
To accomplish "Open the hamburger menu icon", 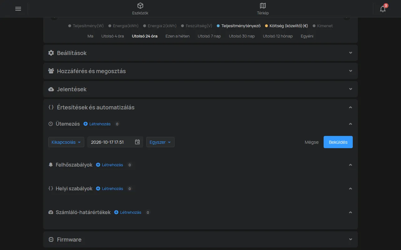I will click(x=18, y=9).
